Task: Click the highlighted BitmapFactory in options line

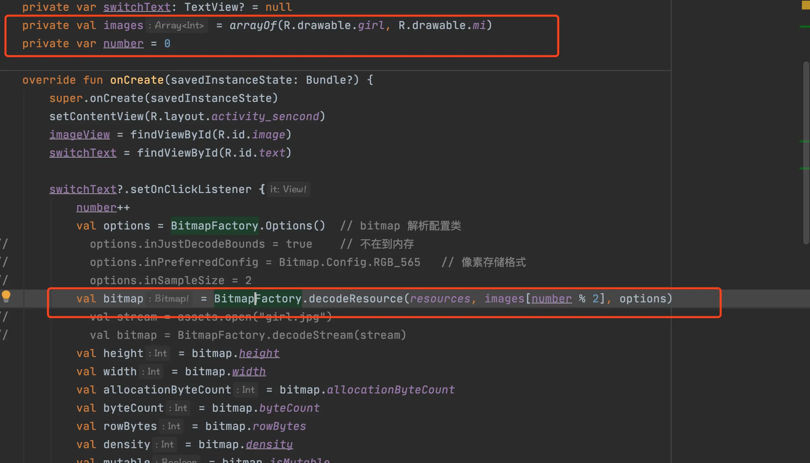Action: pyautogui.click(x=214, y=226)
